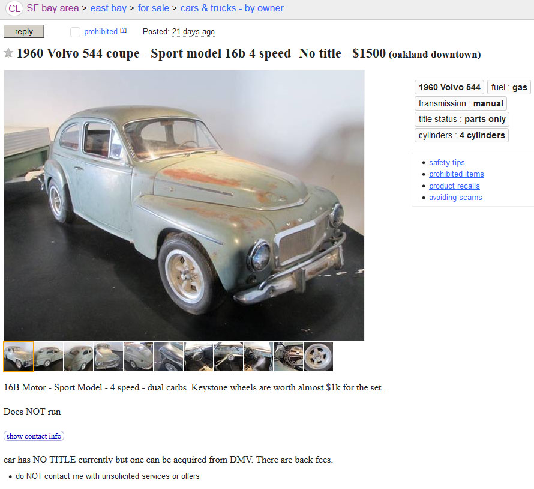Select the Keystone wheel close-up thumbnail
This screenshot has height=489, width=534.
pos(319,357)
